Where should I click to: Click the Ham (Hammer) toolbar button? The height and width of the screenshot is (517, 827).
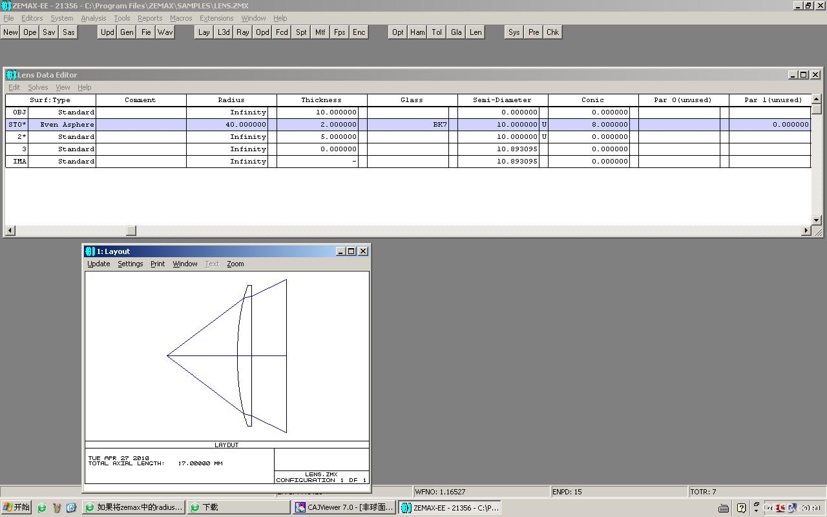tap(417, 32)
